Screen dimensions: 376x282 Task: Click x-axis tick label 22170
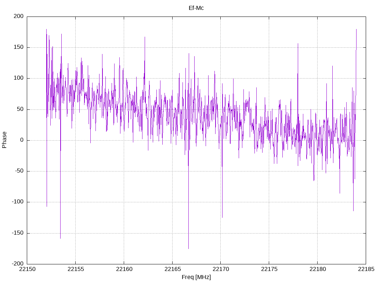coord(221,269)
